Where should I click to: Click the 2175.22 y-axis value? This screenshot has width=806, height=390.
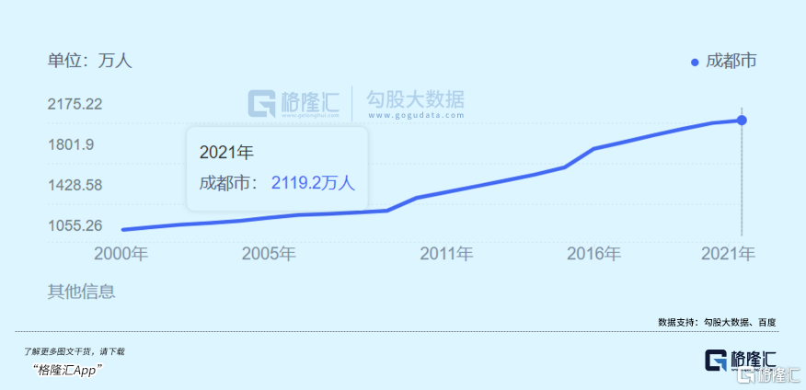click(75, 104)
